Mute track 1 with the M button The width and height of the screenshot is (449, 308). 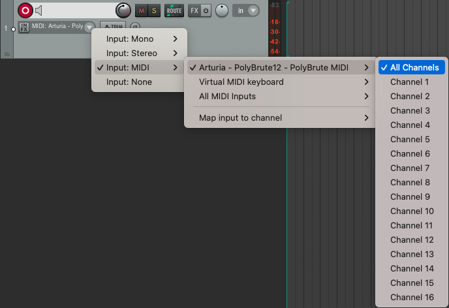142,11
